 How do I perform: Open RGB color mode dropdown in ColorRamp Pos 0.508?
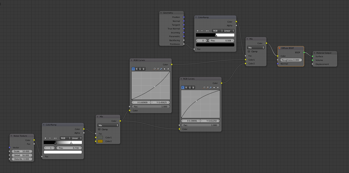coord(218,31)
